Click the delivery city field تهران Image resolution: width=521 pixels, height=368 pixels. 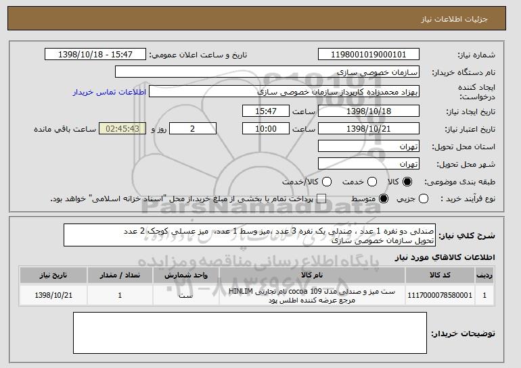pos(369,164)
